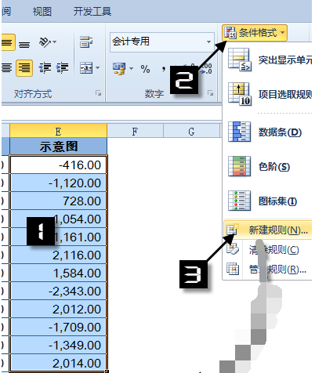
Task: Select column F header
Action: pos(135,131)
